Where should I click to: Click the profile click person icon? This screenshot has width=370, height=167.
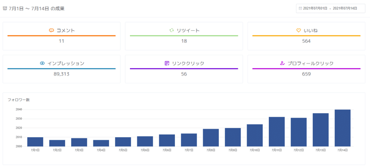282,63
